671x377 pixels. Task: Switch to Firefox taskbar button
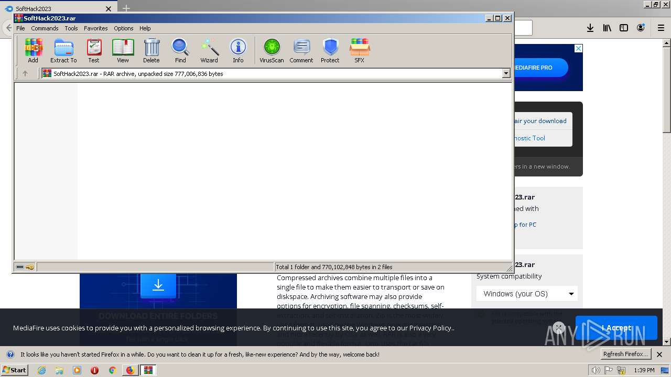pos(130,370)
